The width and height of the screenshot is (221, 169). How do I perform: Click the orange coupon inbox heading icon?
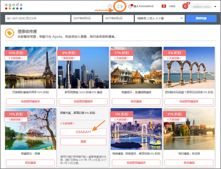10,33
